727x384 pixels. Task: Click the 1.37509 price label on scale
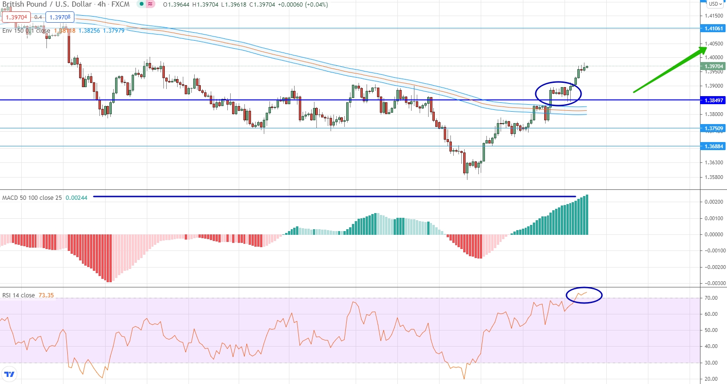tap(713, 128)
